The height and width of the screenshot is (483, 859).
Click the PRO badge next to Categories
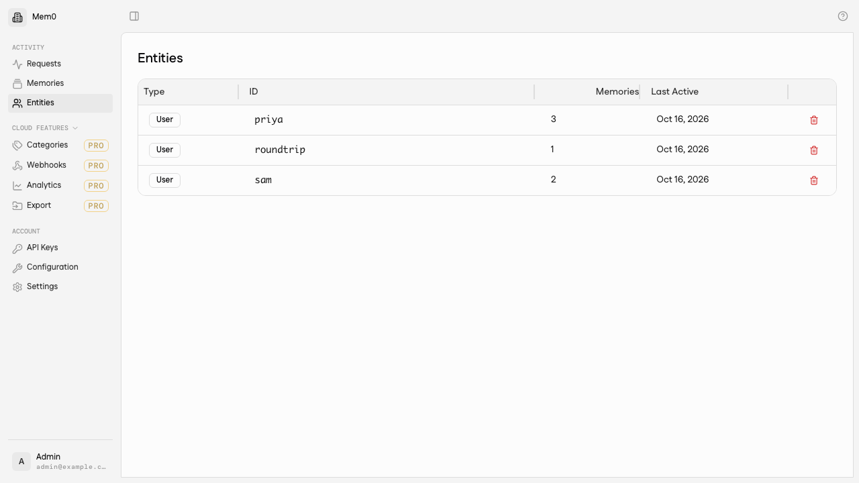pos(96,146)
